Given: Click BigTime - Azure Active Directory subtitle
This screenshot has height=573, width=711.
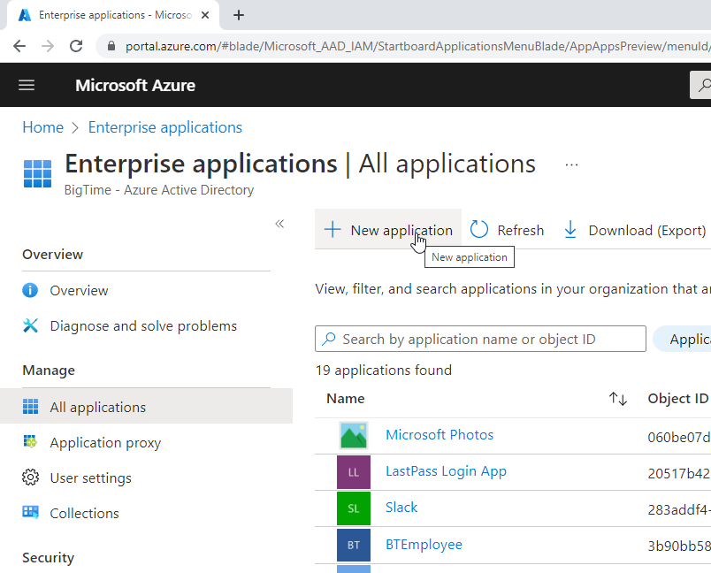Looking at the screenshot, I should coord(159,189).
